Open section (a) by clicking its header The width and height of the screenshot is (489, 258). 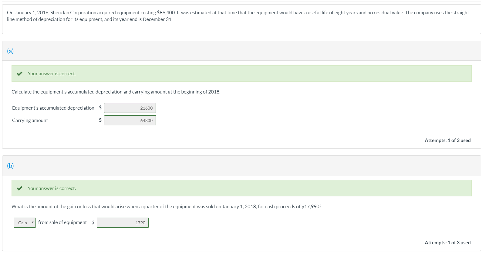(x=10, y=51)
